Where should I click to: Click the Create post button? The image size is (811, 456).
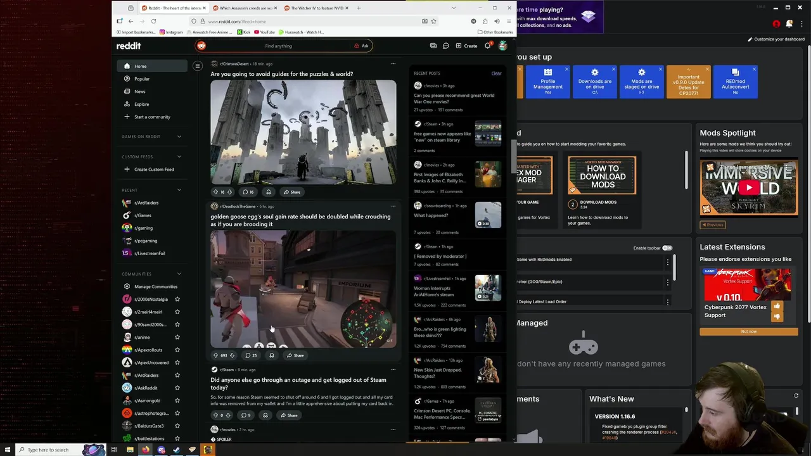coord(467,46)
